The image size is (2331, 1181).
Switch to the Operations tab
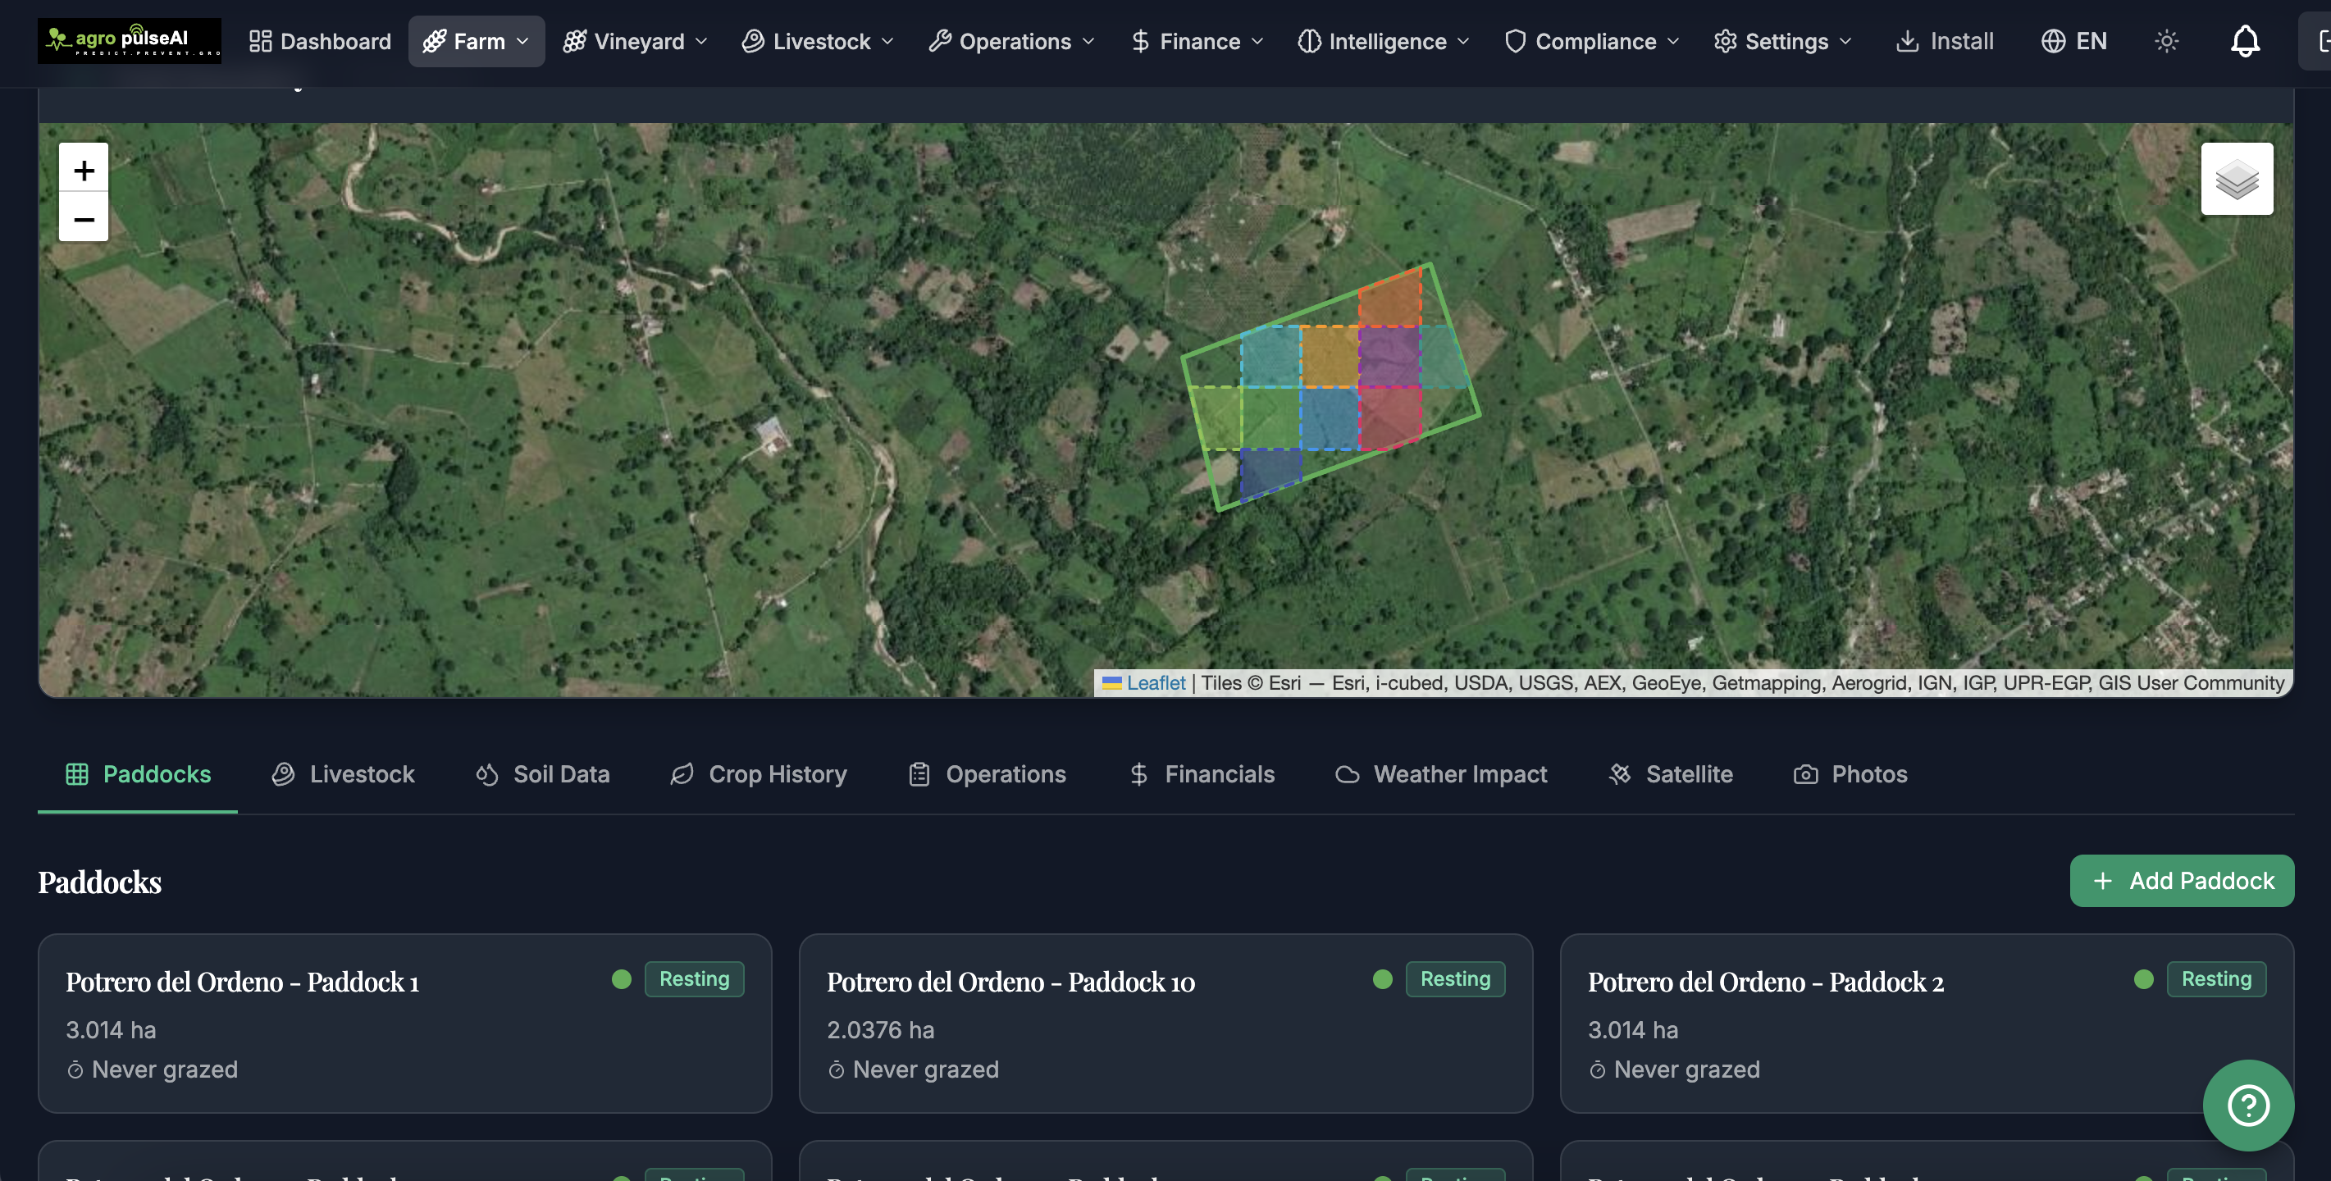pos(988,773)
